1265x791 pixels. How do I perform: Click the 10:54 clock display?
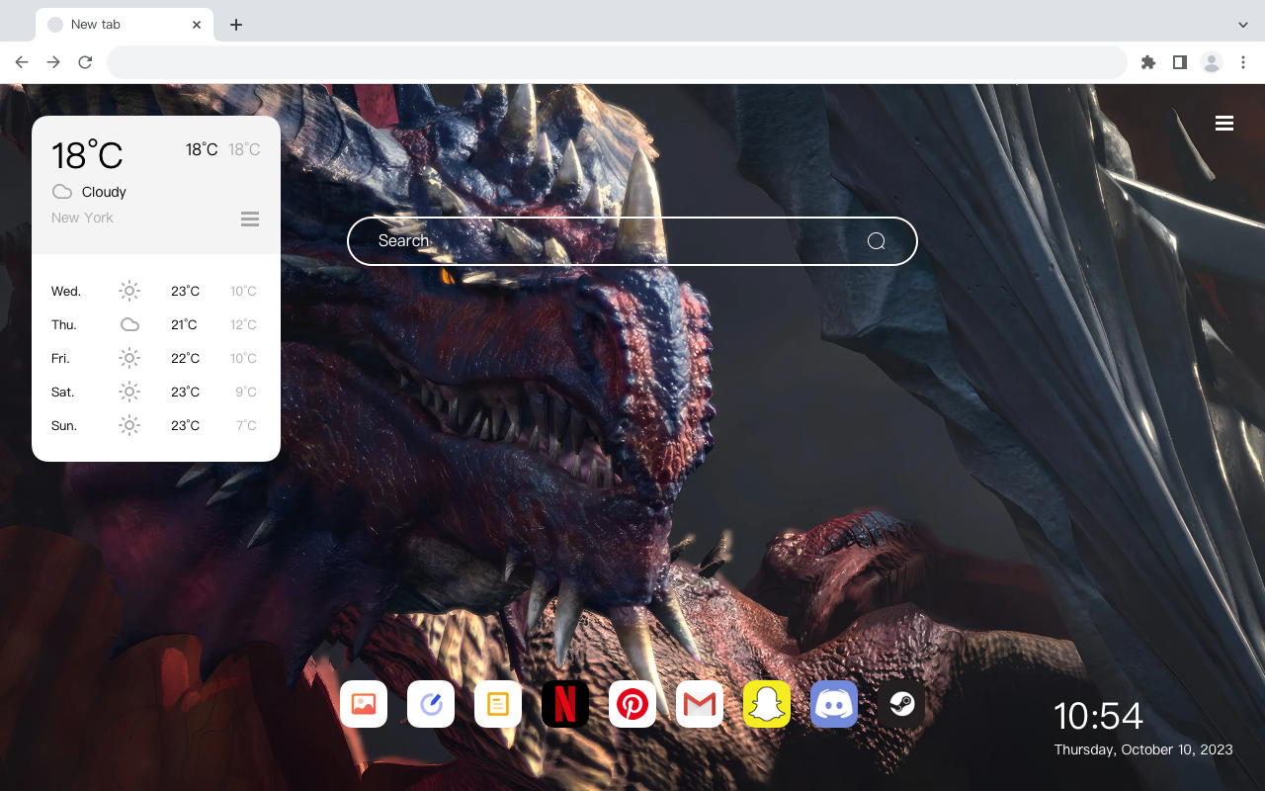[x=1098, y=716]
